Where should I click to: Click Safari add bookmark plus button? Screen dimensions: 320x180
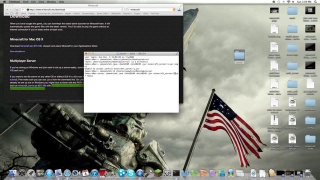pyautogui.click(x=23, y=9)
